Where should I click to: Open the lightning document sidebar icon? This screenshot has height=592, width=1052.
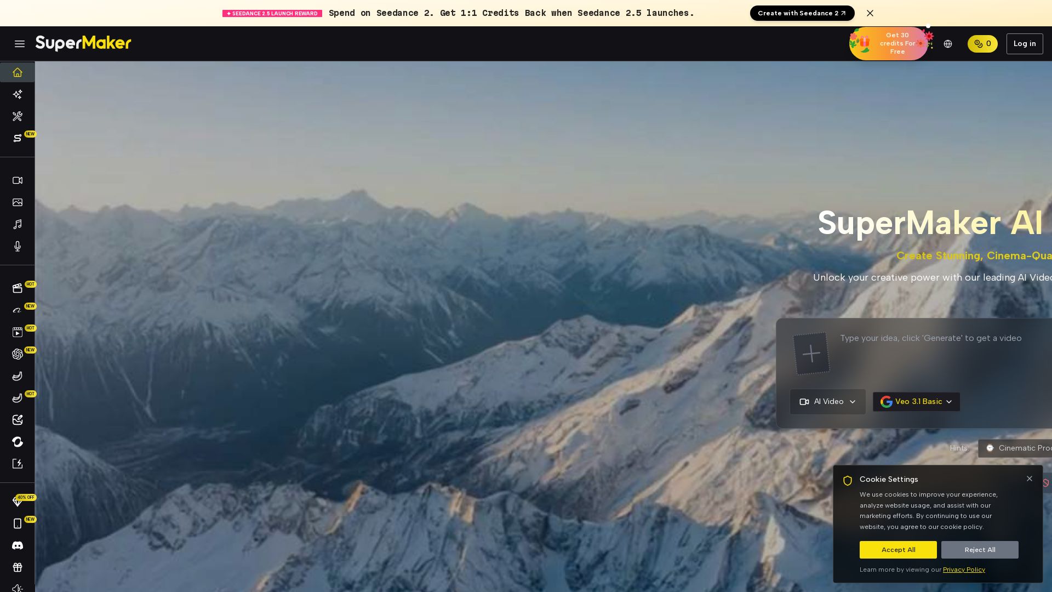click(18, 464)
